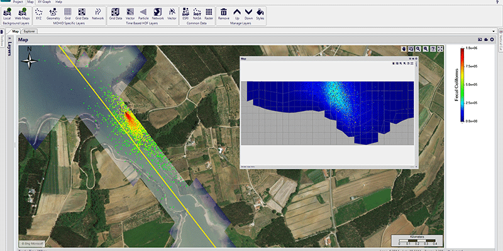Expand the Layers side panel
Viewport: 503px width, 251px height.
(10, 50)
